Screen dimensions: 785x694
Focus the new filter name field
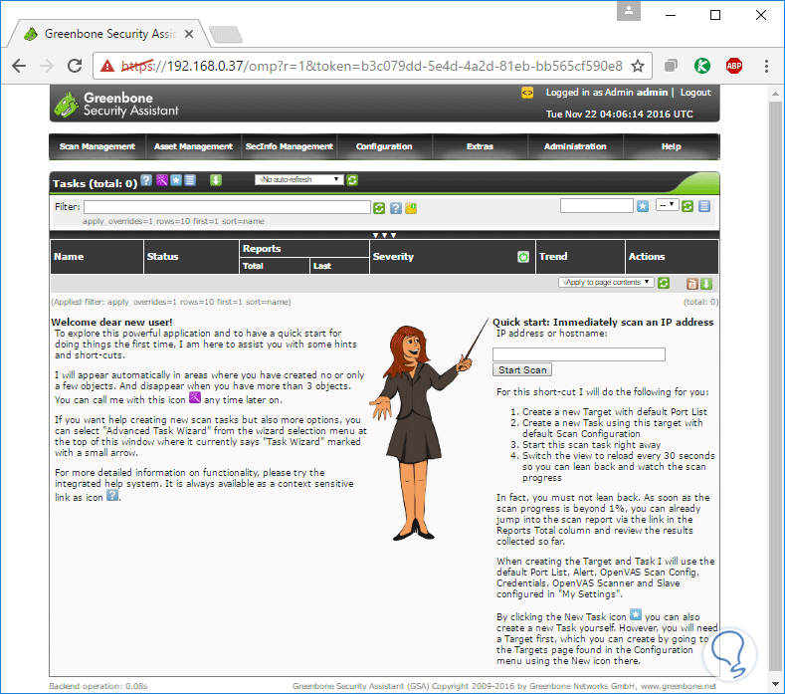pyautogui.click(x=597, y=205)
